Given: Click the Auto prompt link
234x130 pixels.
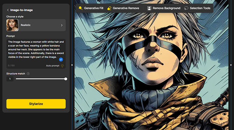Looking at the screenshot, I should 53,66.
